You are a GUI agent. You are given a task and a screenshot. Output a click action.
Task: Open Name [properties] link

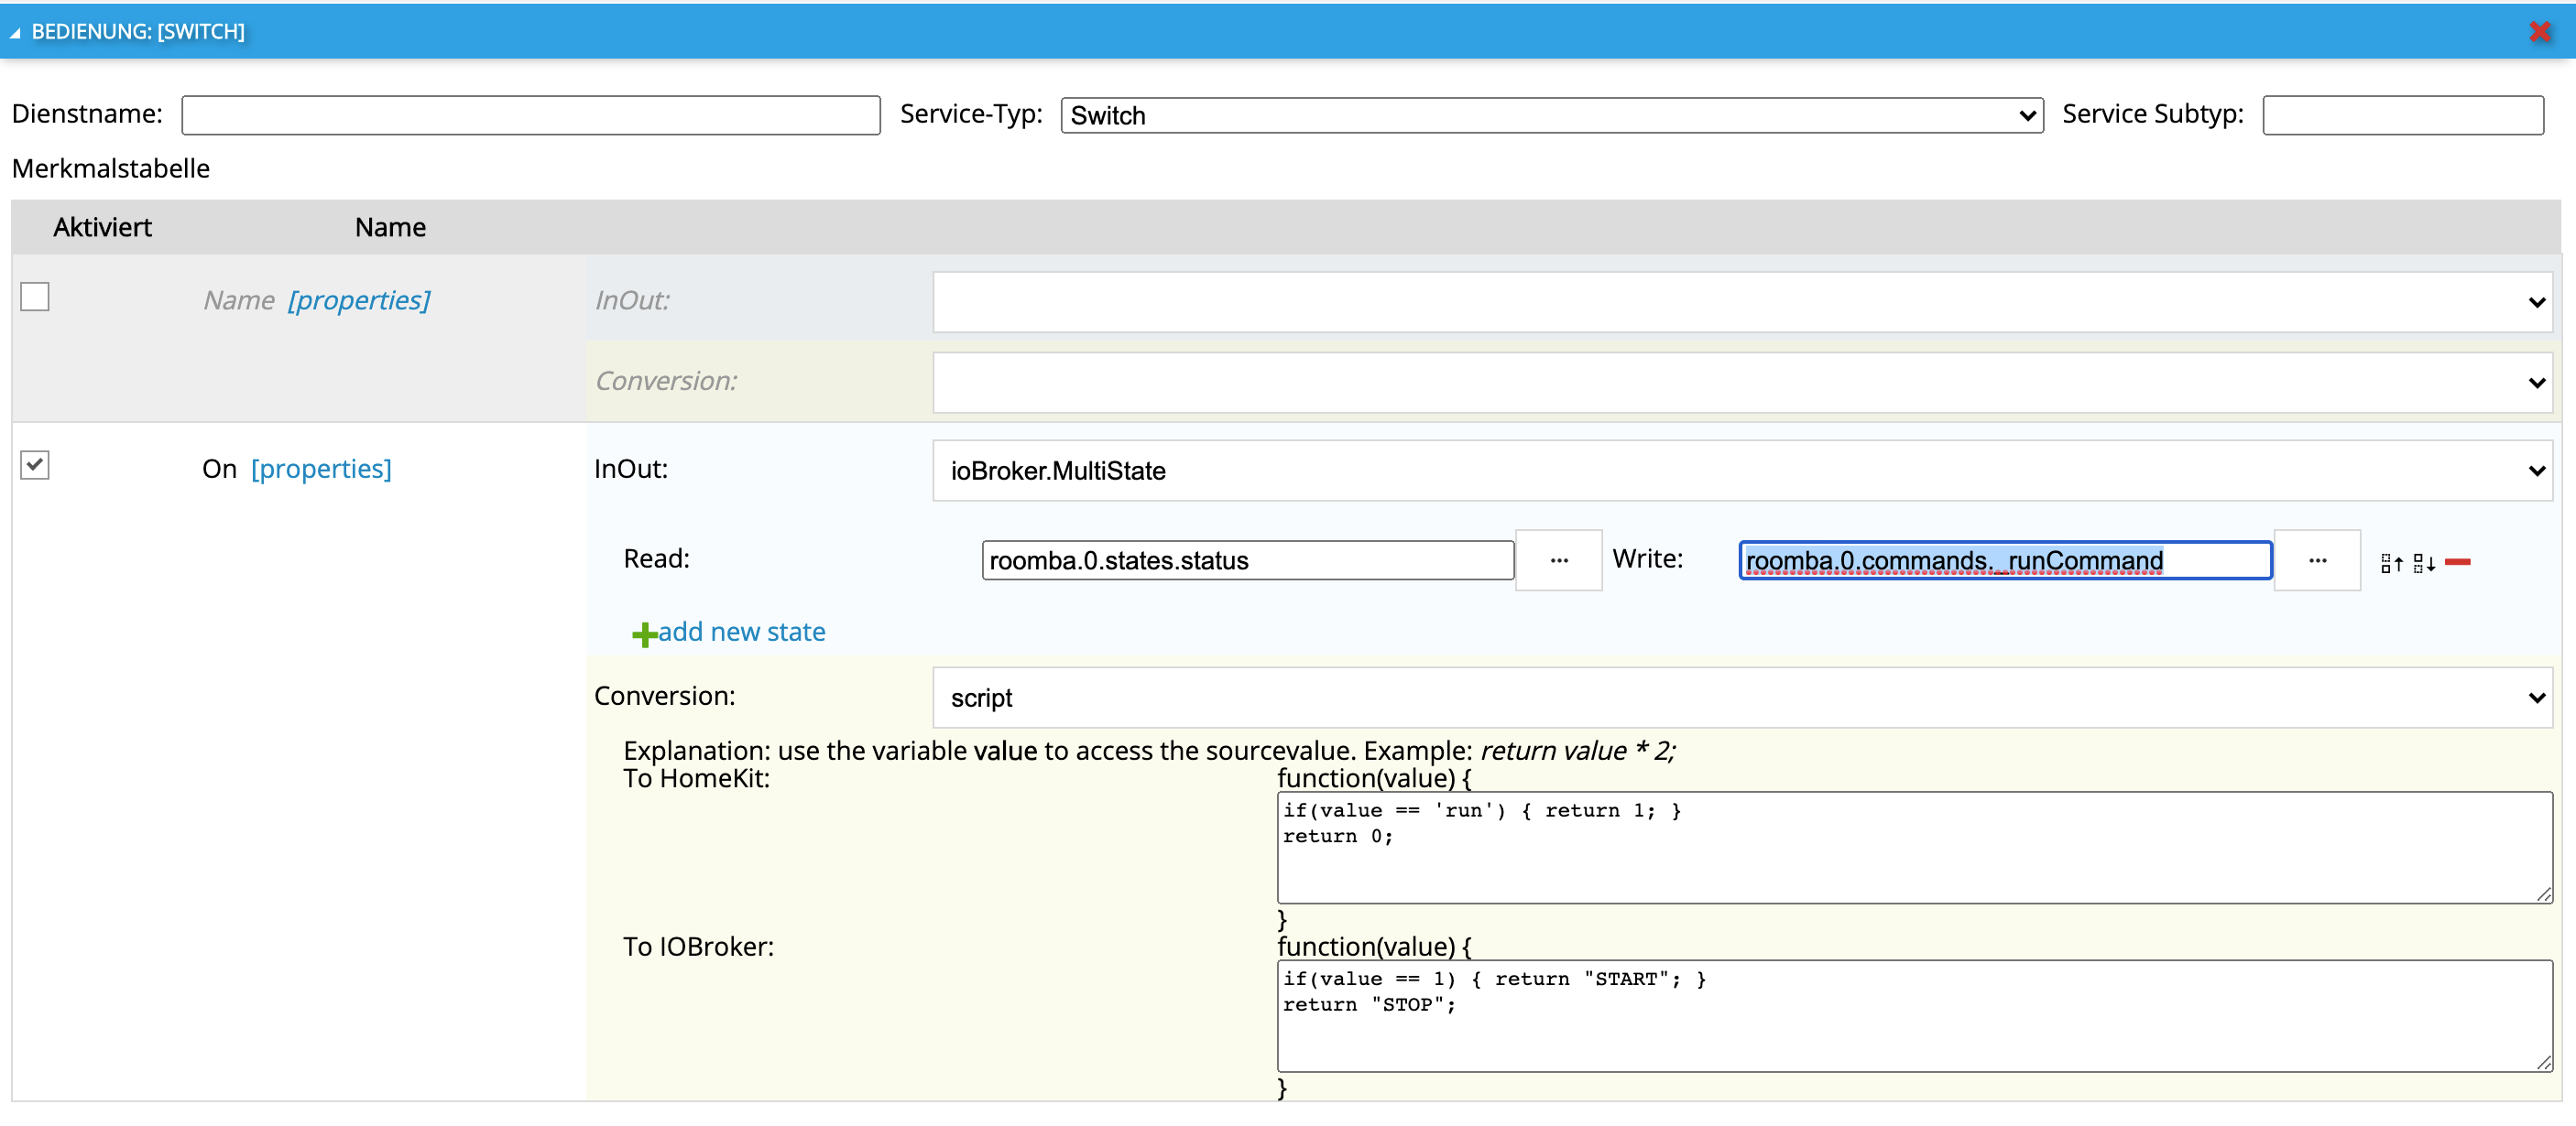pos(359,299)
